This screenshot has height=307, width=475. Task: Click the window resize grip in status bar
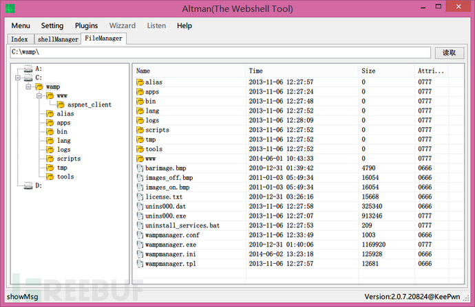click(467, 297)
